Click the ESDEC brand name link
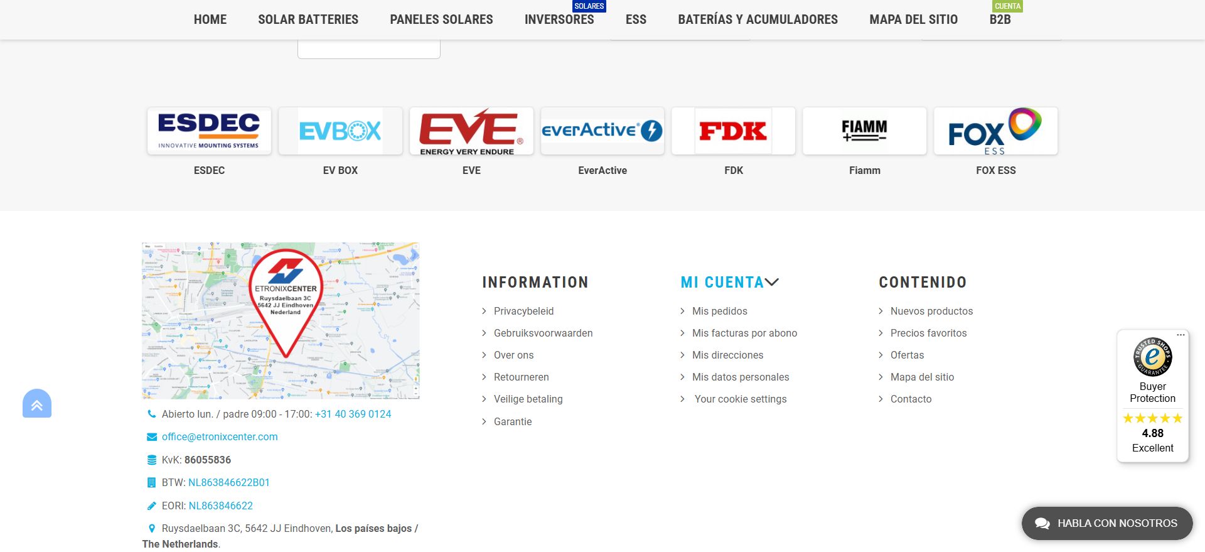 209,171
